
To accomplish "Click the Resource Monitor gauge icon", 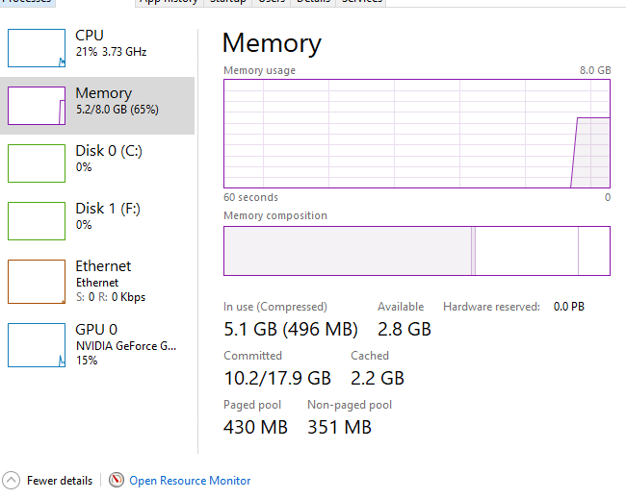I will 117,480.
